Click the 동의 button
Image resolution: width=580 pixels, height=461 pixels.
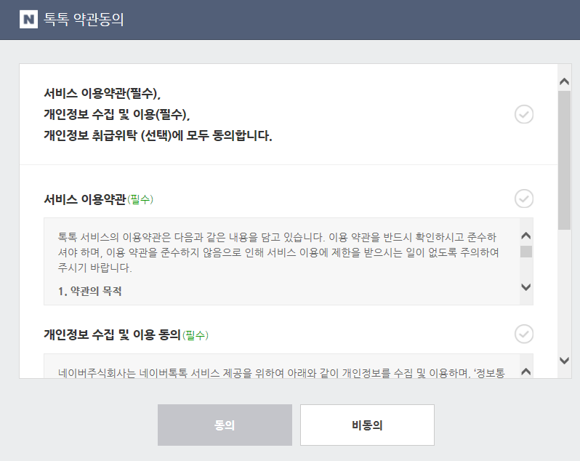pyautogui.click(x=225, y=425)
